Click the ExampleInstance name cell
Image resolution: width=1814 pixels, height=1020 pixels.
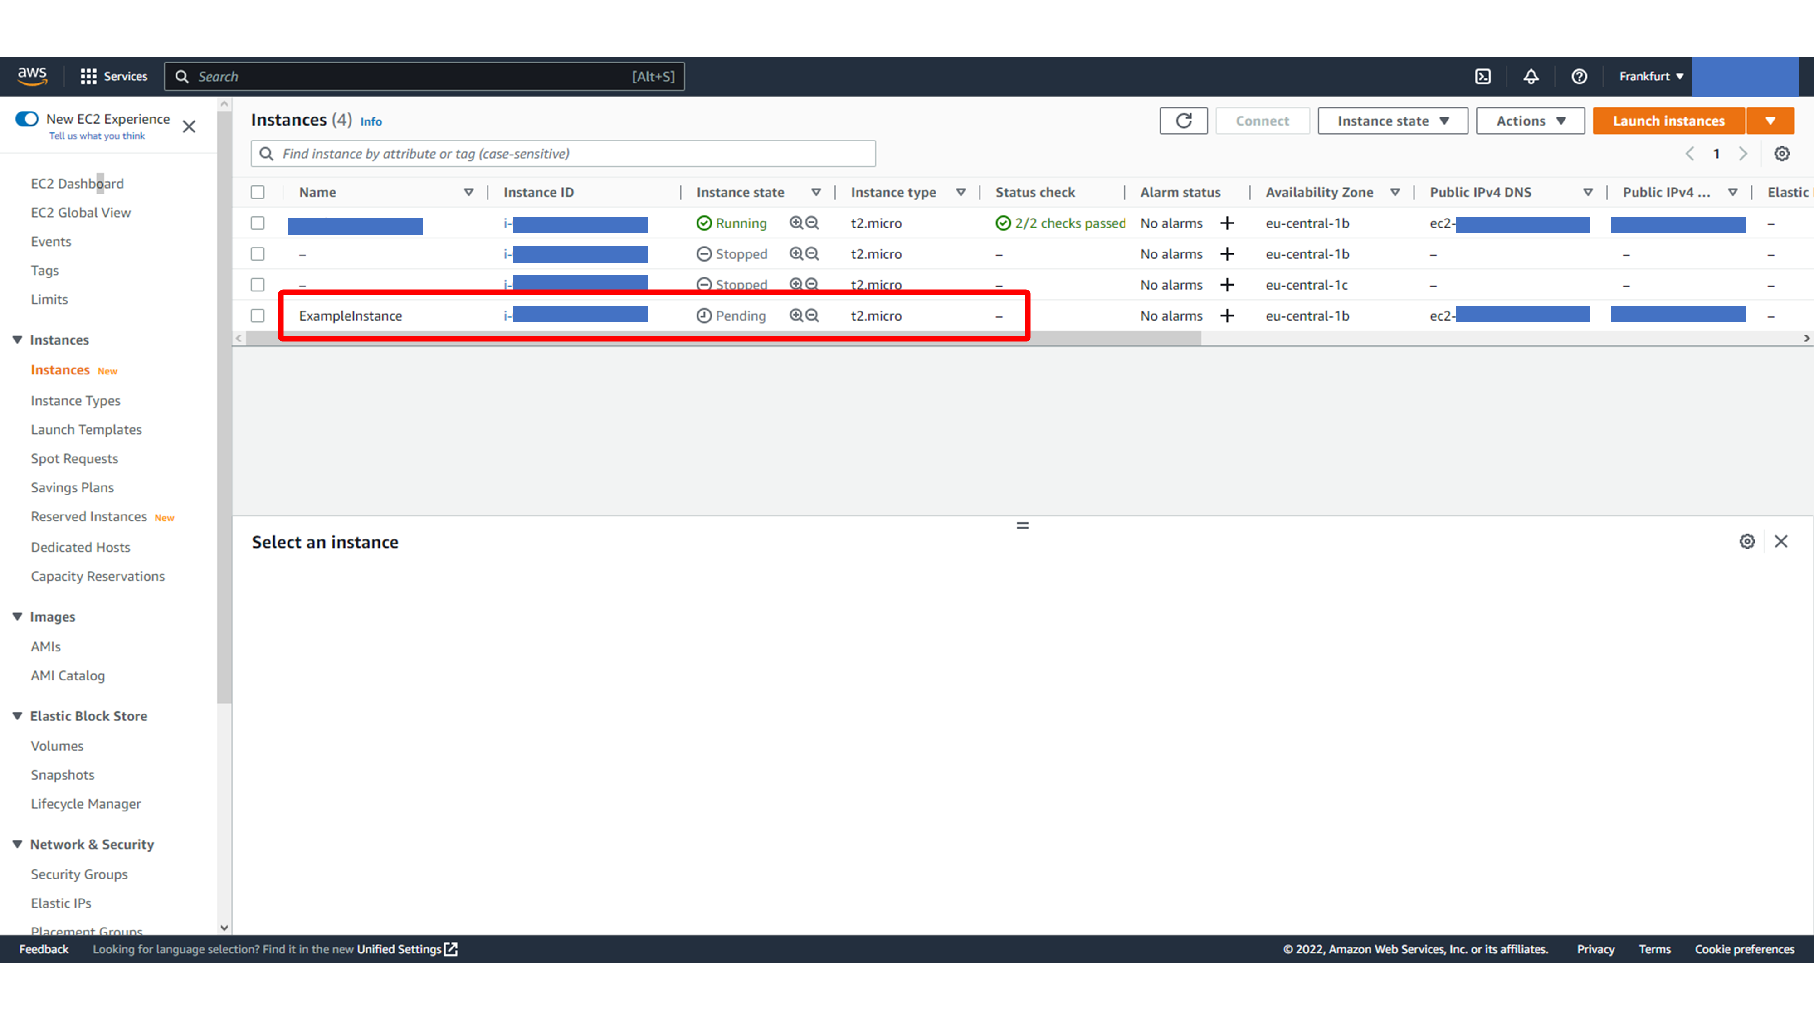[x=350, y=316]
